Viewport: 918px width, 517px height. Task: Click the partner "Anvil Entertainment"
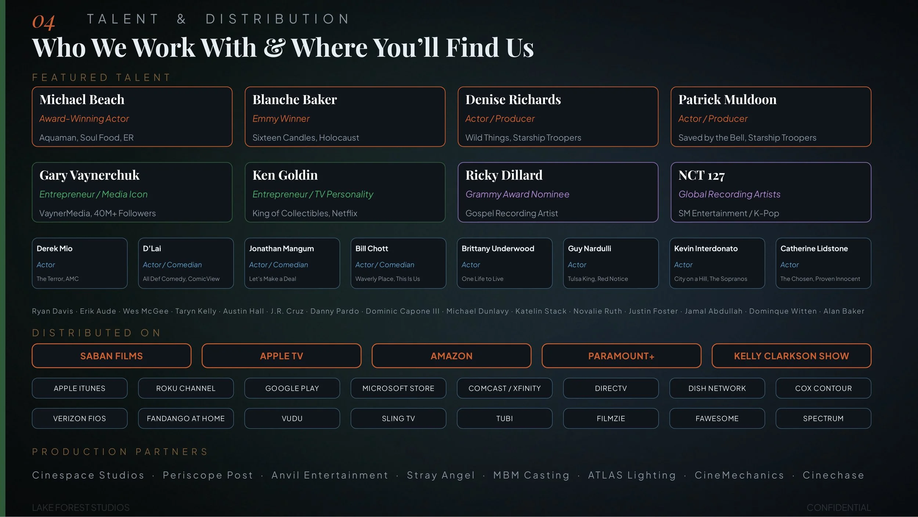coord(330,475)
